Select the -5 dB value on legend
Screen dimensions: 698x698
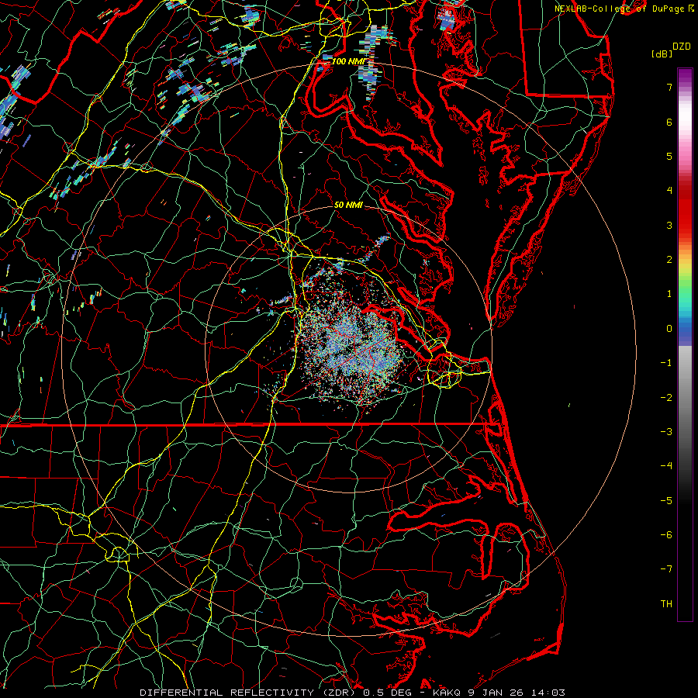[x=666, y=501]
